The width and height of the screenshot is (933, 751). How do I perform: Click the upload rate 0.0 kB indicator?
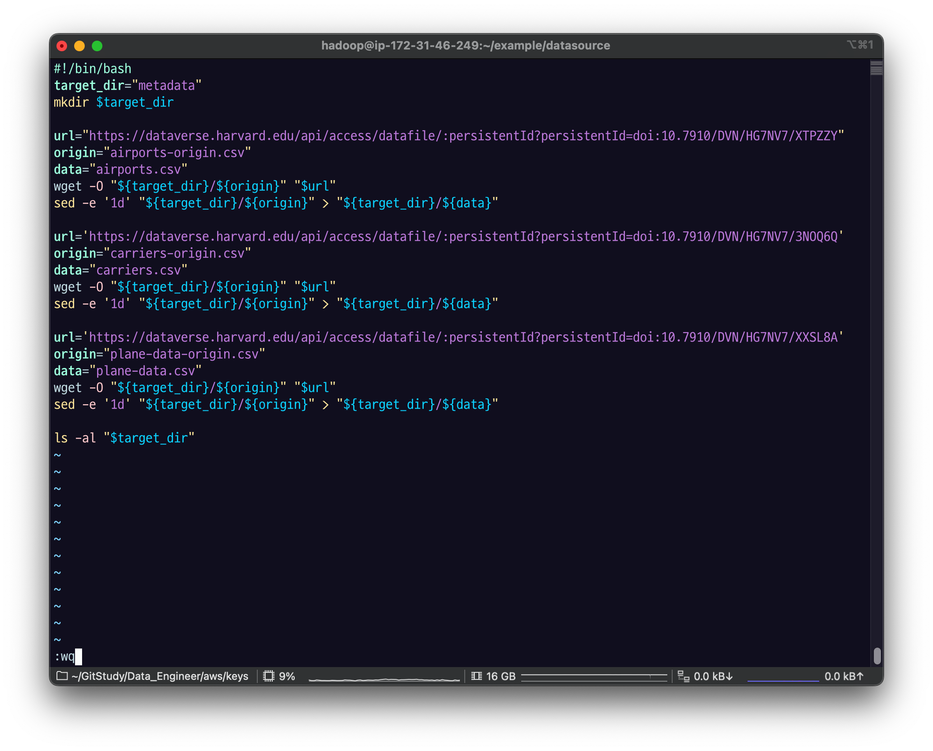tap(843, 676)
